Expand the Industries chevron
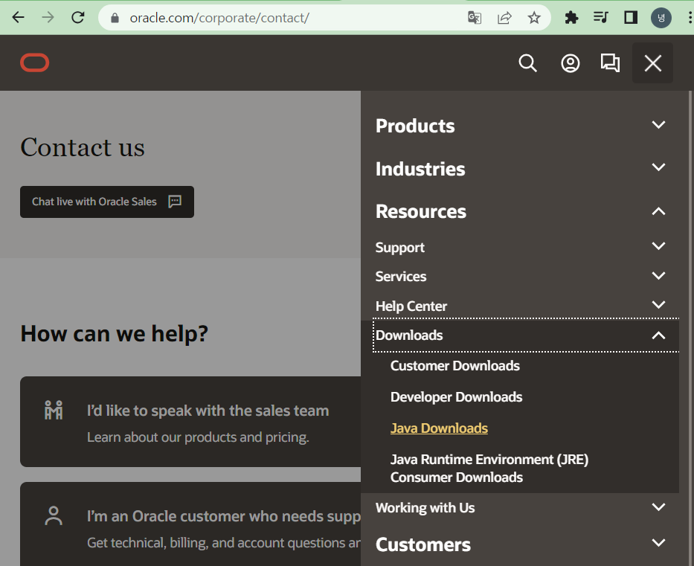 (x=658, y=167)
